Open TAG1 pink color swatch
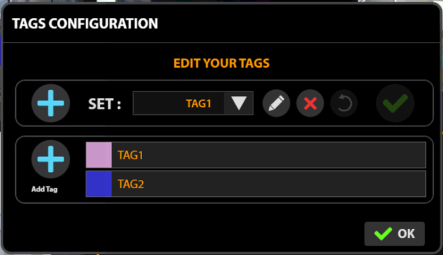Viewport: 443px width, 255px height. click(99, 155)
